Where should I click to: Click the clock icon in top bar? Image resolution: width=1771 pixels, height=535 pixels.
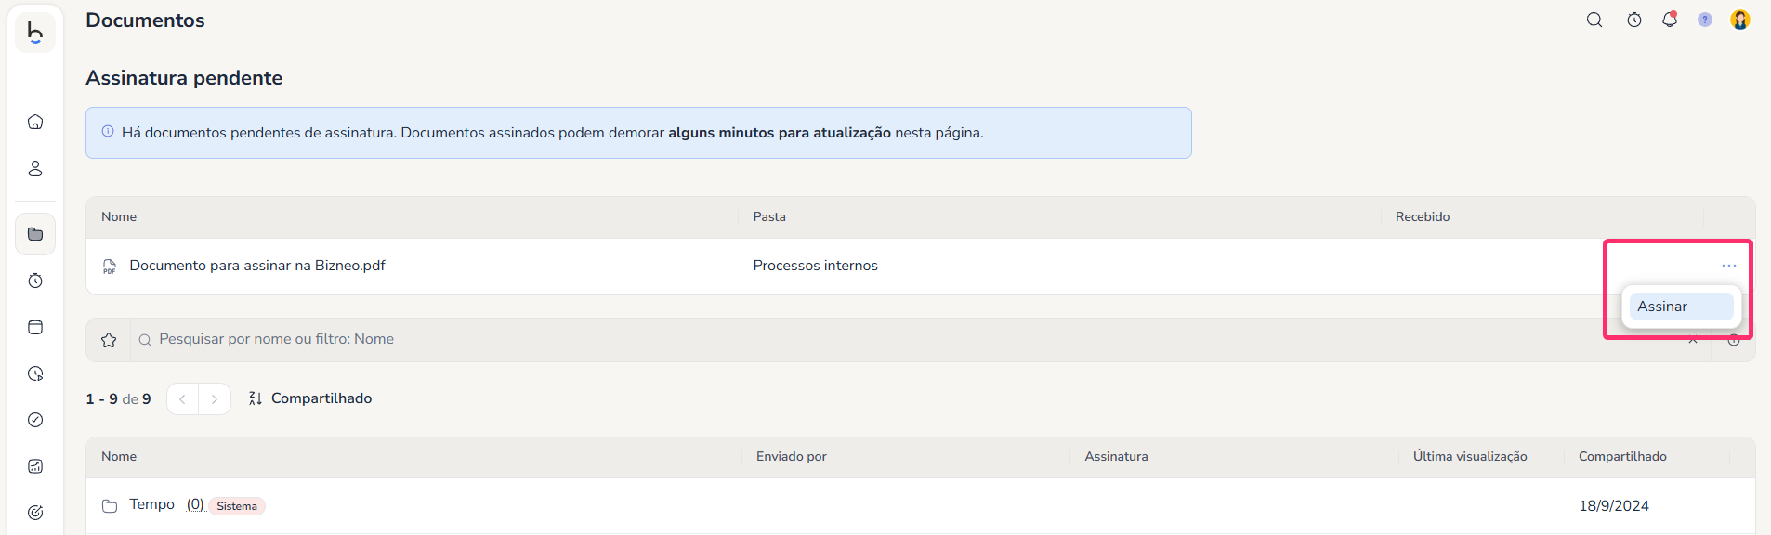coord(1634,20)
